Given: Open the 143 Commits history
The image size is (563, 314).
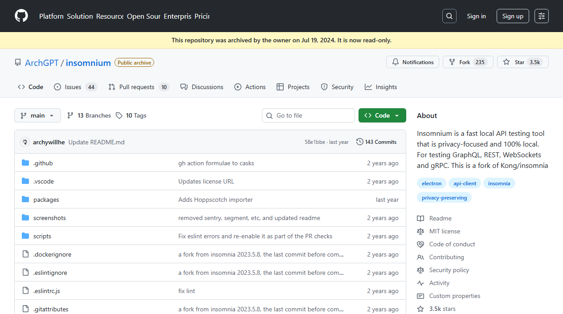Looking at the screenshot, I should tap(376, 142).
